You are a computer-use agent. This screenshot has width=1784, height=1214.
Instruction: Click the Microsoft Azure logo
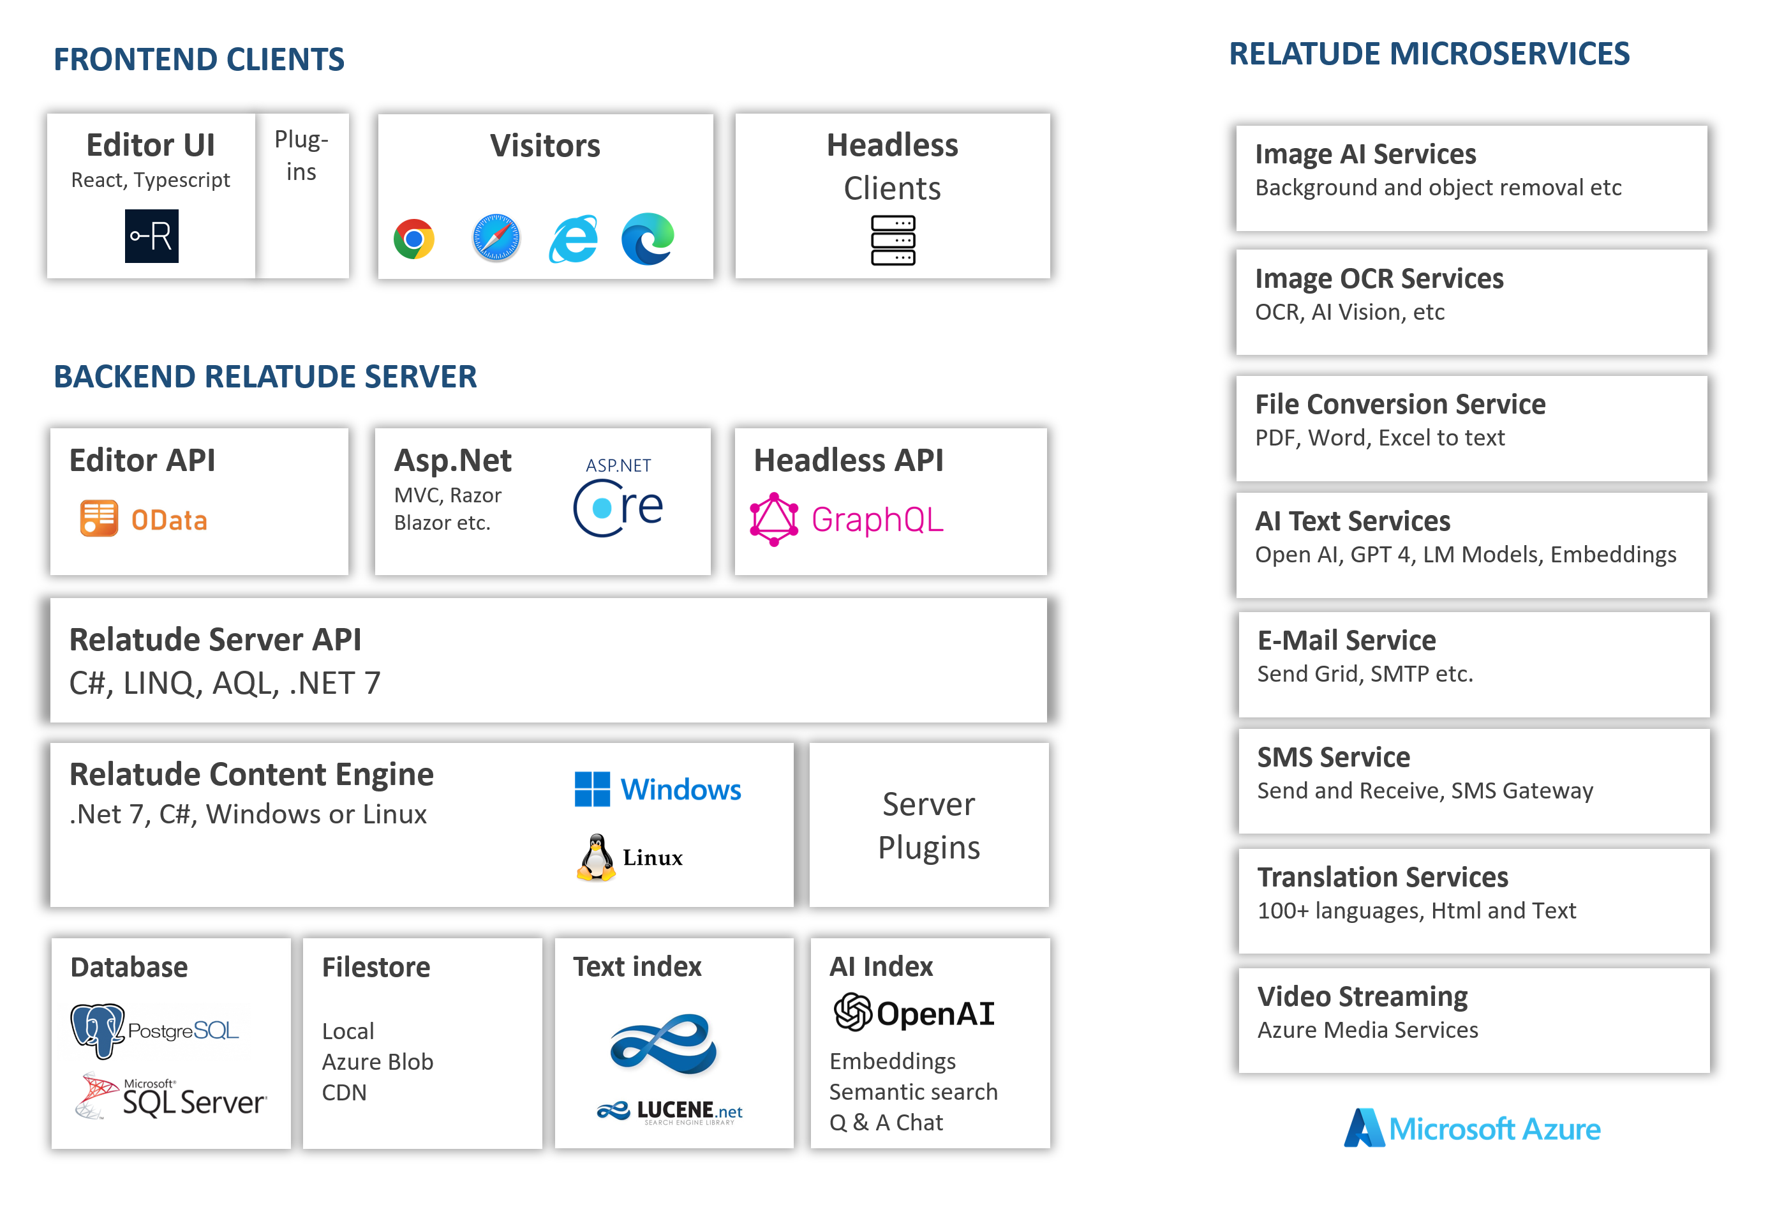[x=1471, y=1127]
